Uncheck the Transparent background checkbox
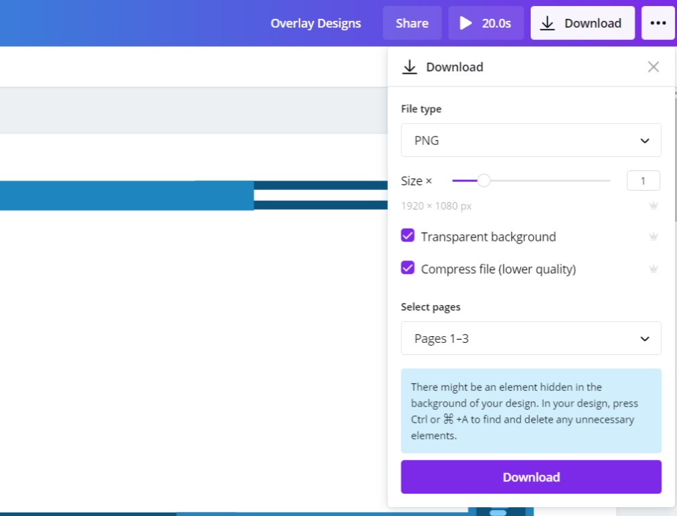This screenshot has height=516, width=677. (x=408, y=236)
